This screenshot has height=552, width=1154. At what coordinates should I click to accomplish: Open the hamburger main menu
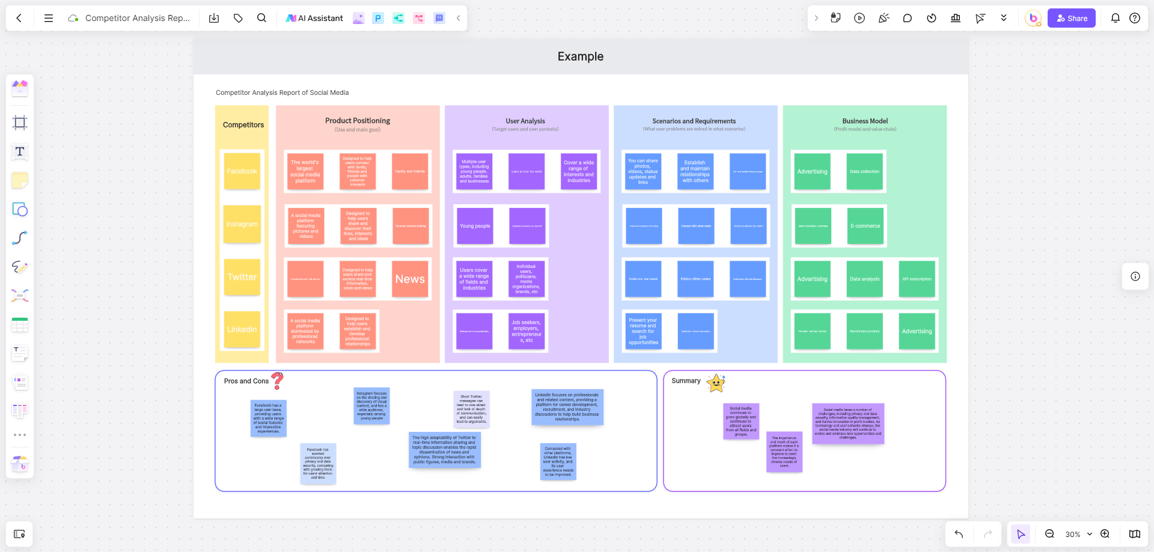pyautogui.click(x=49, y=18)
